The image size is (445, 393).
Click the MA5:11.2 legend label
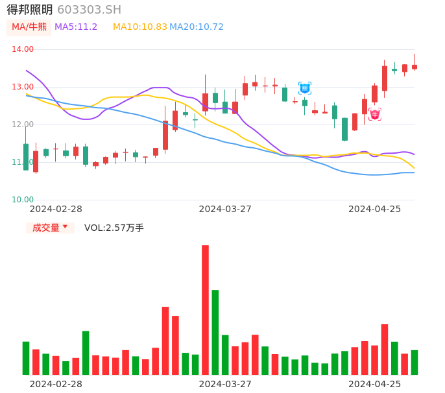tap(76, 27)
